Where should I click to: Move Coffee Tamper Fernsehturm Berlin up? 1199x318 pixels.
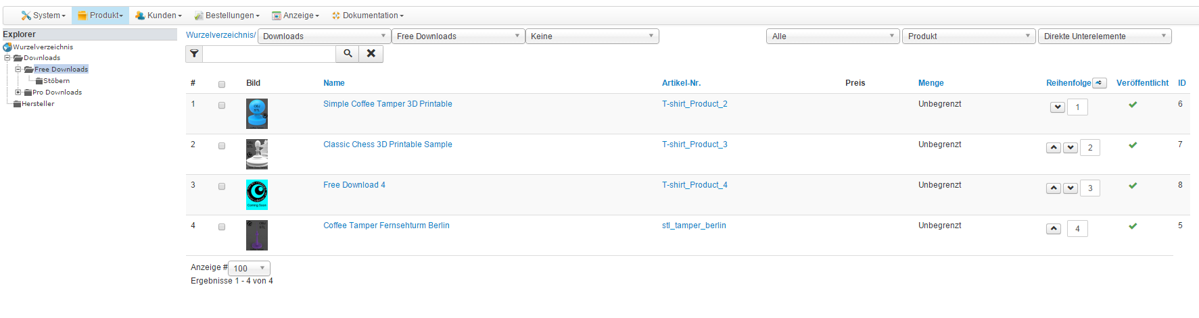1054,229
